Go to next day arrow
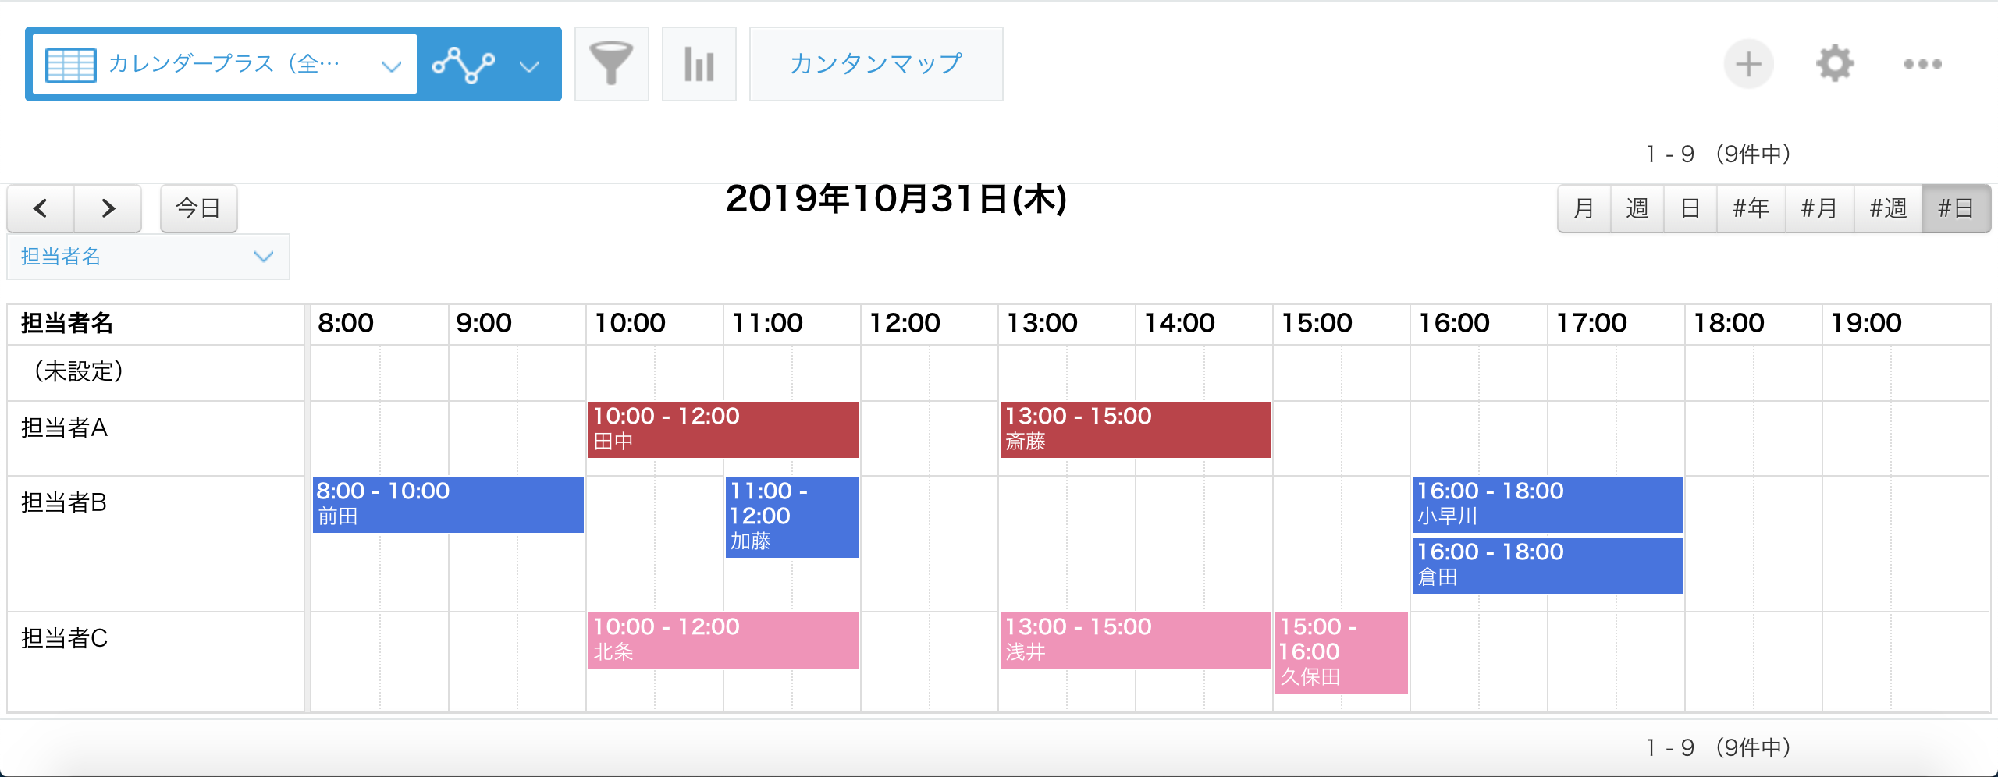Screen dimensions: 1998x777 click(108, 208)
